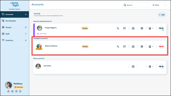This screenshot has height=96, width=171.
Task: Click Dougal Haggerty's Smart Home link
Action: (42, 34)
